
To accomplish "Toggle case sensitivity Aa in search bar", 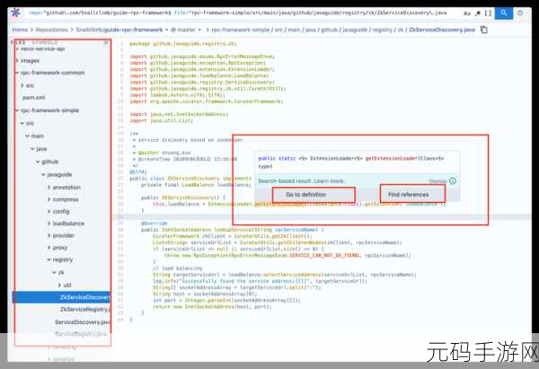I will click(x=467, y=13).
